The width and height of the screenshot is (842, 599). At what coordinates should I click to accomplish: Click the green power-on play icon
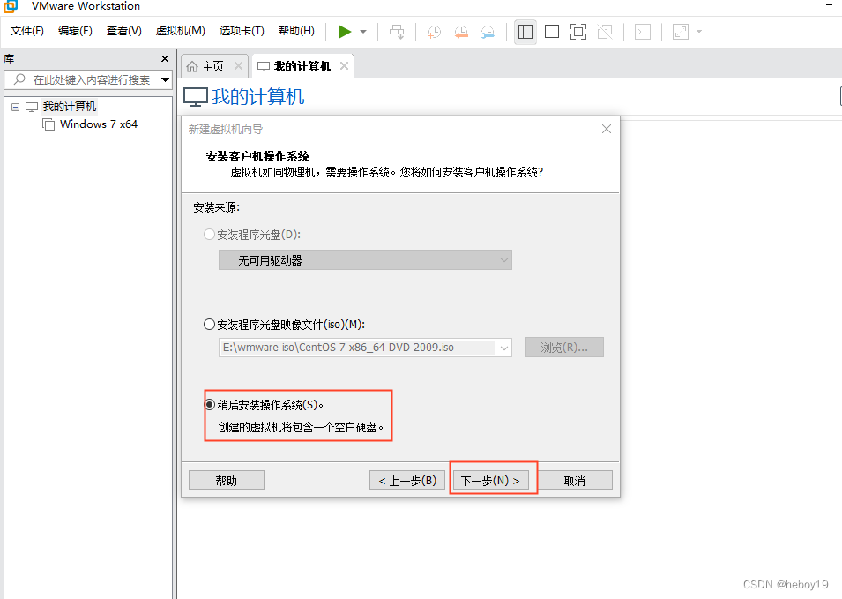point(344,32)
